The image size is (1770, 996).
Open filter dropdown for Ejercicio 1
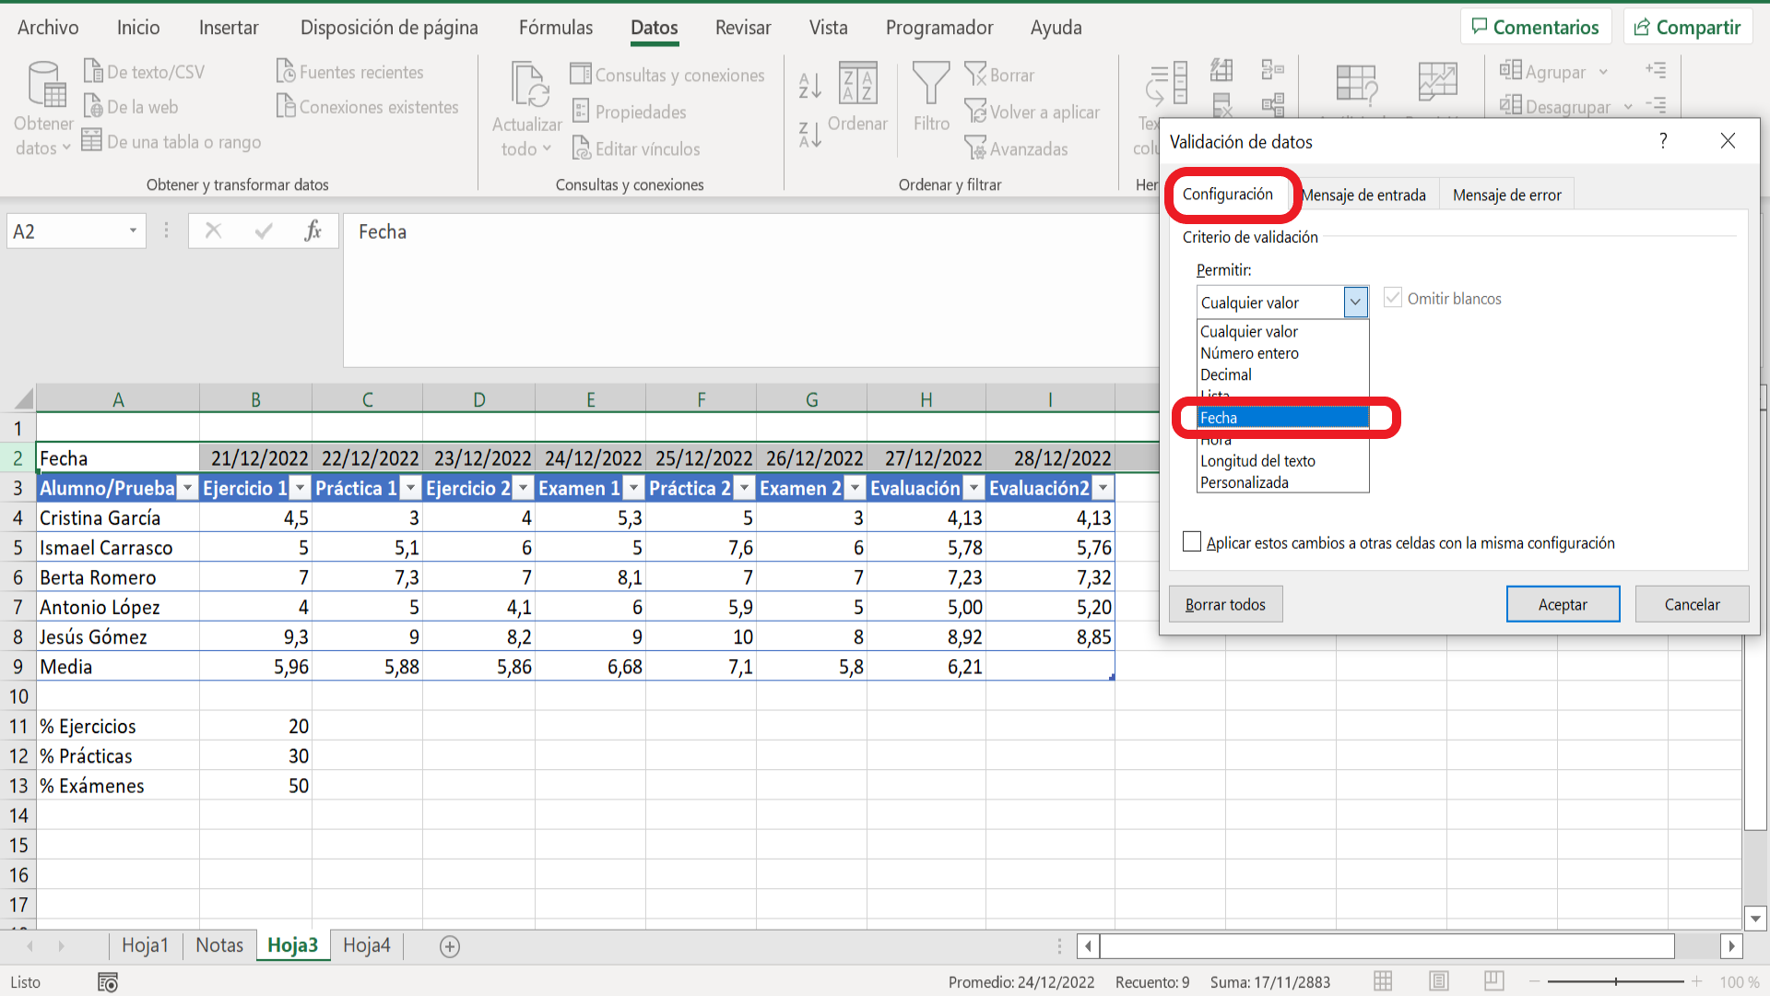300,489
